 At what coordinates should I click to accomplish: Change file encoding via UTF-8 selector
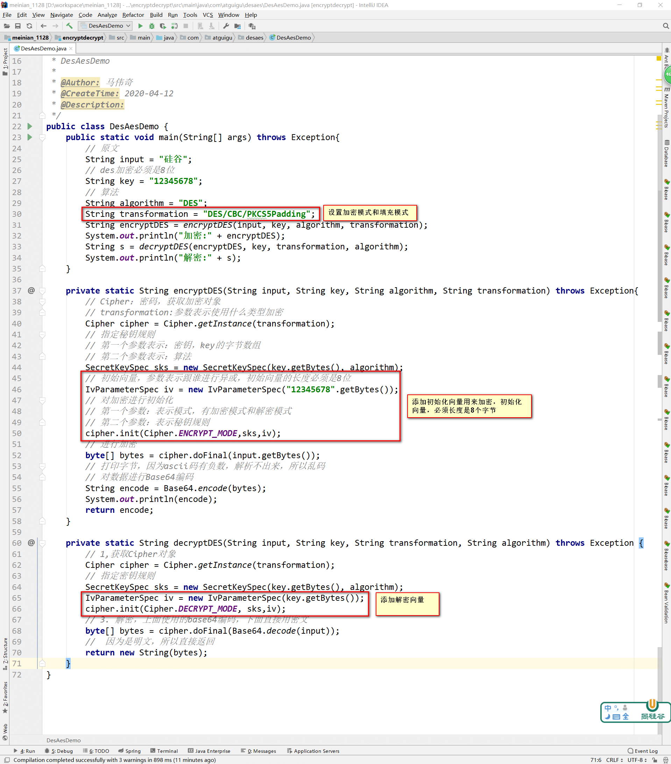pyautogui.click(x=637, y=760)
